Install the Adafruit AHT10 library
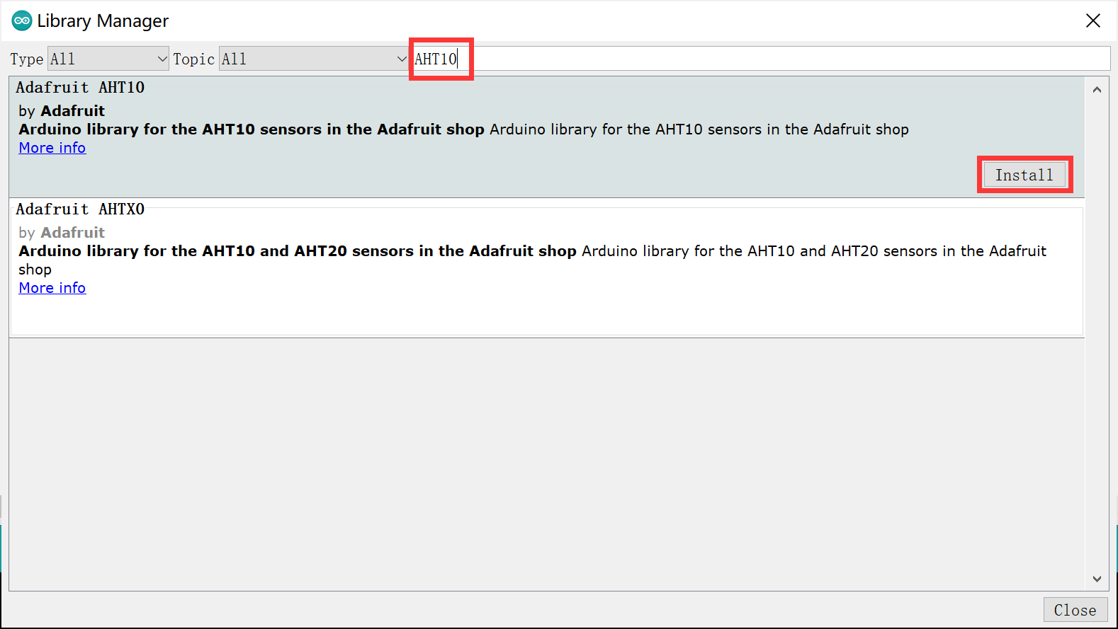 tap(1024, 175)
